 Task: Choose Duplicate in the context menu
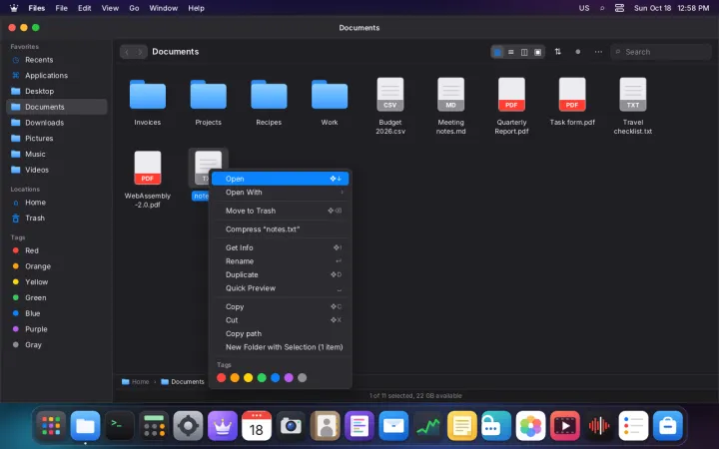pos(281,274)
